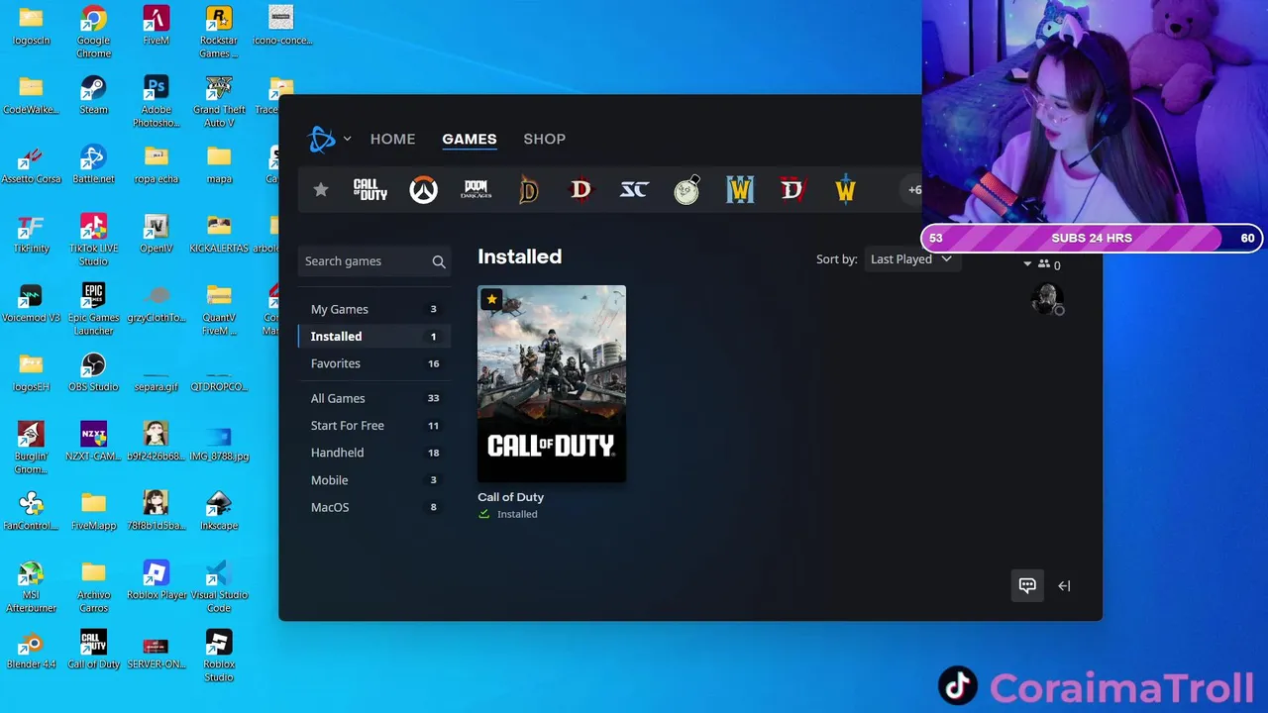The image size is (1268, 713).
Task: Open Google Chrome desktop shortcut
Action: pyautogui.click(x=93, y=31)
